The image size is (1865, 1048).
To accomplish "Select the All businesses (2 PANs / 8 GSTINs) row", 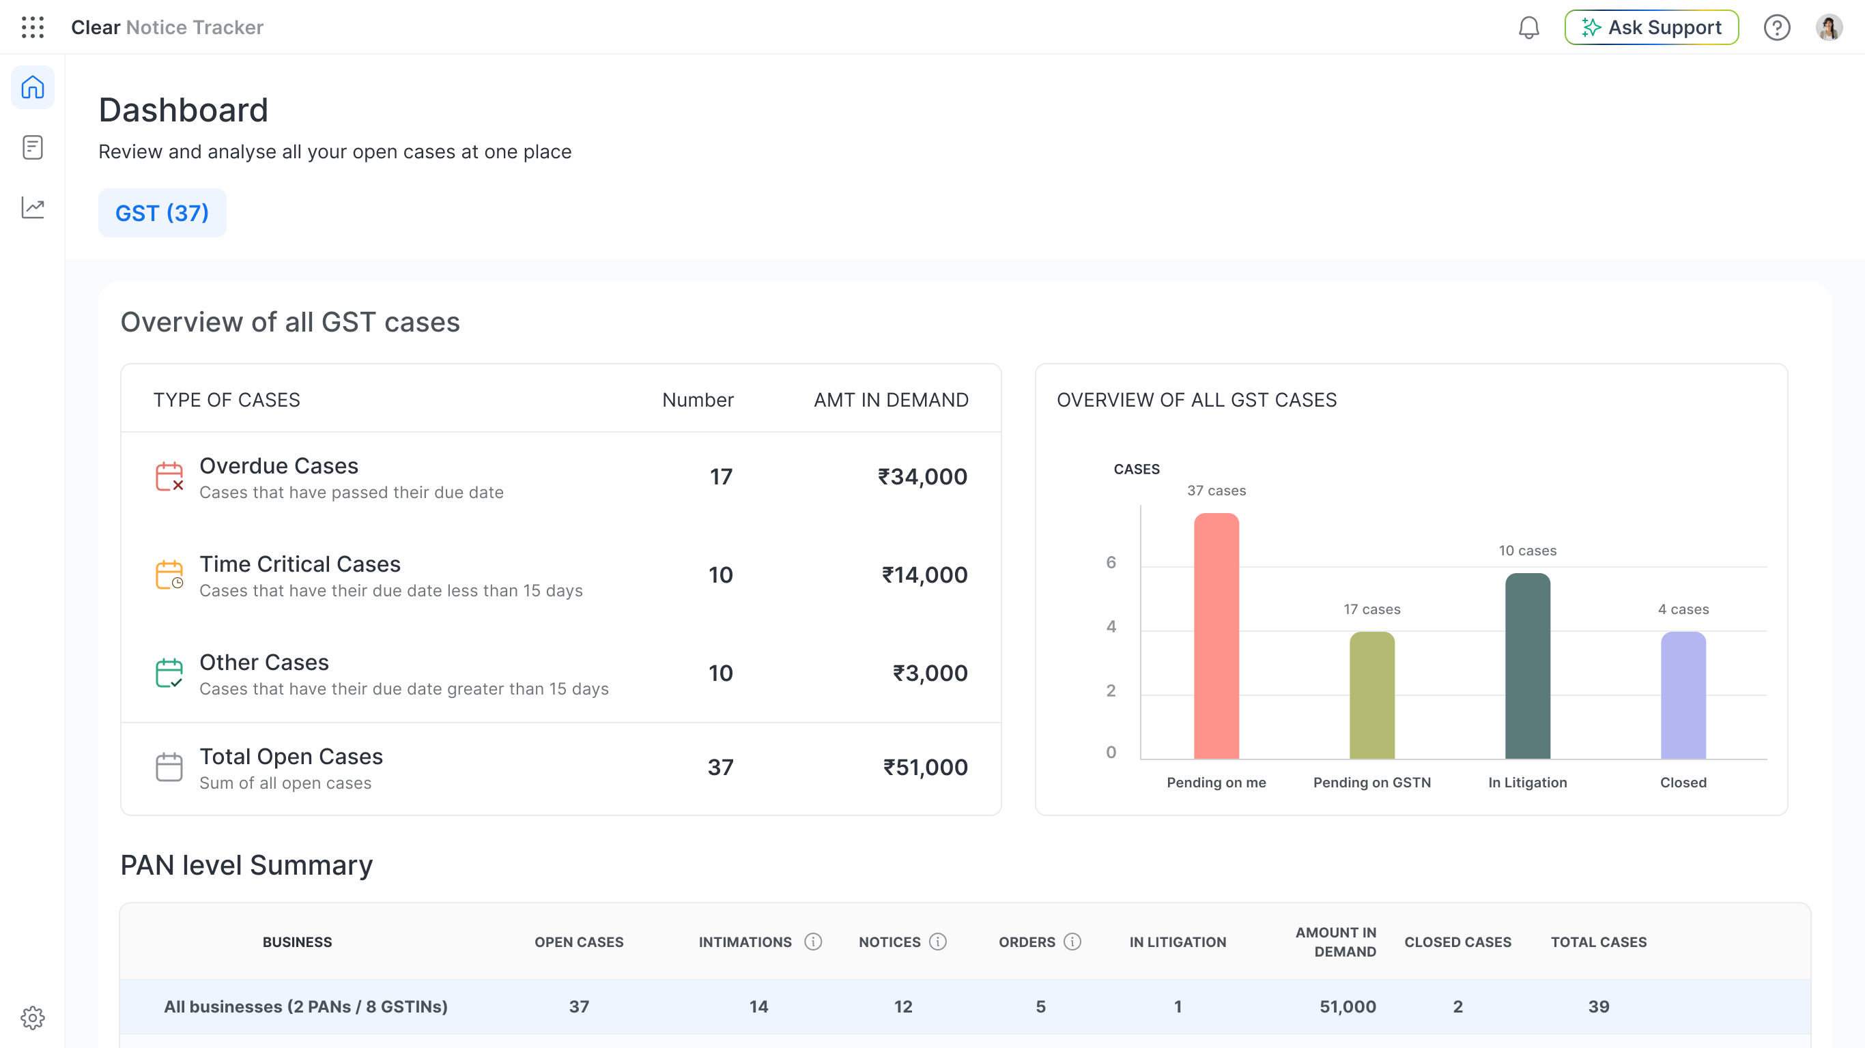I will [965, 1007].
